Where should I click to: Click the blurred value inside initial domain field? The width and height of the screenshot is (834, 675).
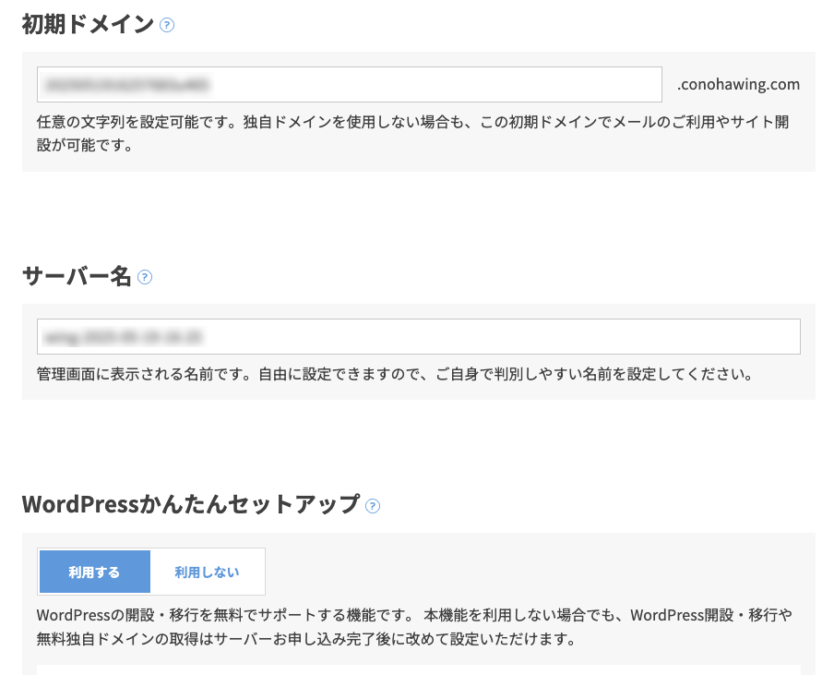coord(126,85)
